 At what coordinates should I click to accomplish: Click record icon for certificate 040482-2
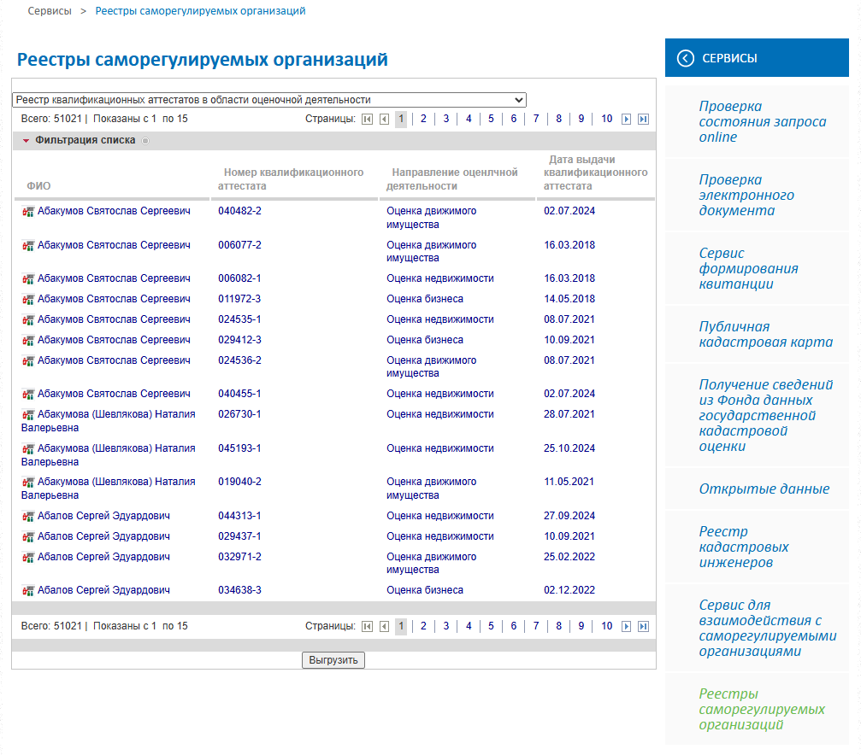pyautogui.click(x=28, y=212)
